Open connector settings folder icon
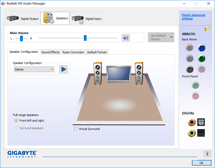This screenshot has width=215, height=168. [x=207, y=29]
